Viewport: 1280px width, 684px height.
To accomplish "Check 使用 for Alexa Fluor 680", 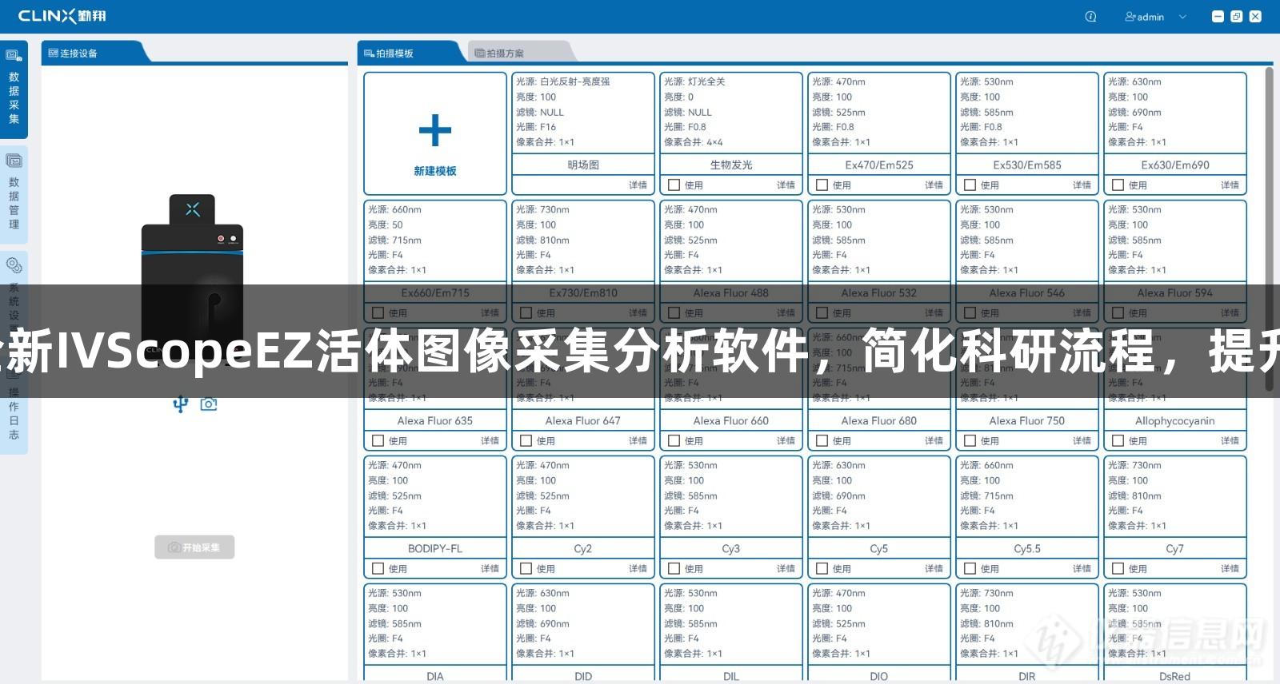I will [822, 441].
